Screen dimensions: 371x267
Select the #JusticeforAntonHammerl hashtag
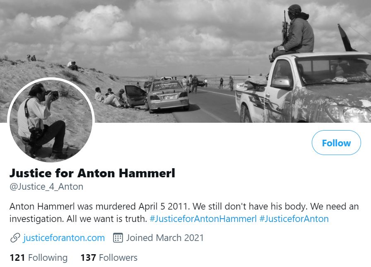click(x=203, y=219)
